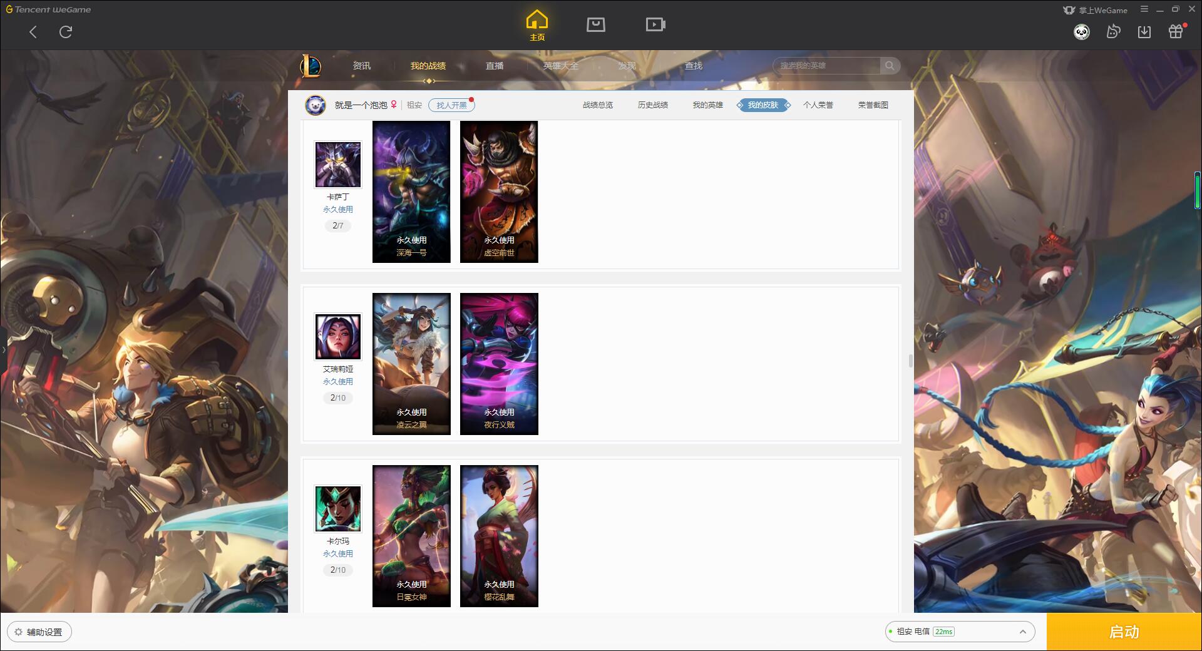Click the panda avatar icon

1082,32
